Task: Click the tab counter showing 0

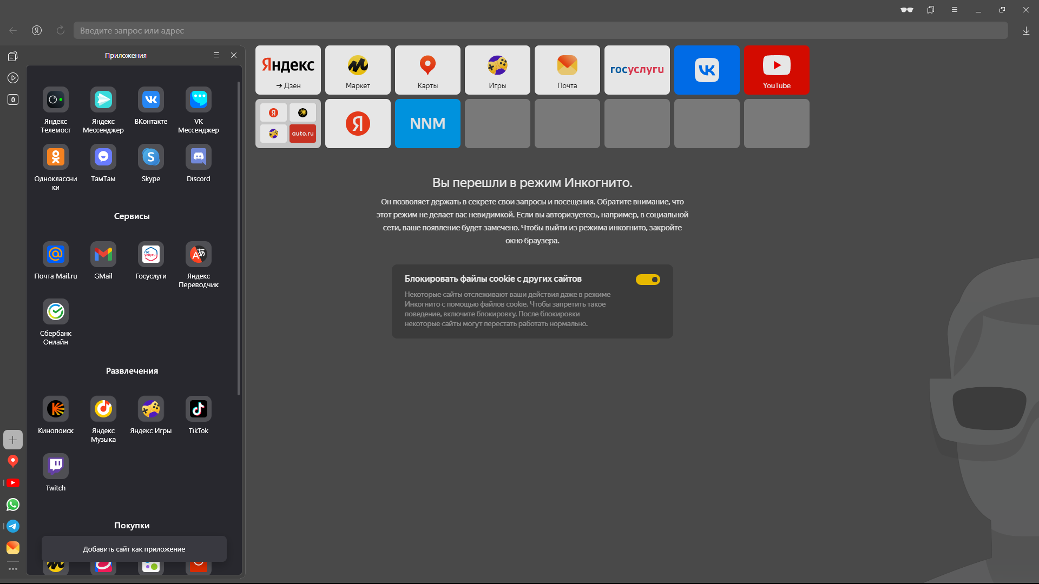Action: [x=13, y=99]
